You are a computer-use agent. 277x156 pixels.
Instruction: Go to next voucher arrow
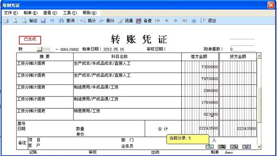pos(175,21)
